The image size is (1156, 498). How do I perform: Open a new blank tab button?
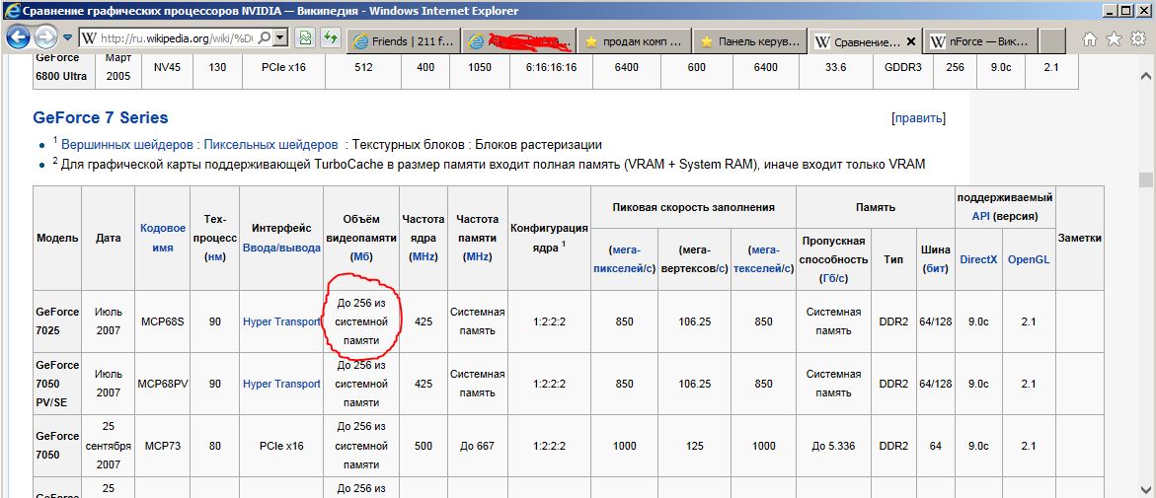(1052, 41)
